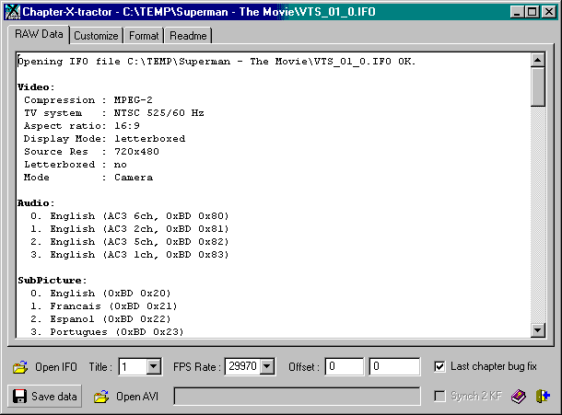This screenshot has height=415, width=562.
Task: Click the 'Opening IFO file' first line
Action: coord(217,62)
